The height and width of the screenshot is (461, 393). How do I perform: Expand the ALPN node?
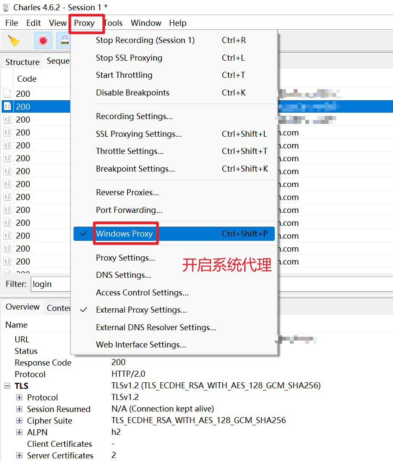(x=19, y=432)
